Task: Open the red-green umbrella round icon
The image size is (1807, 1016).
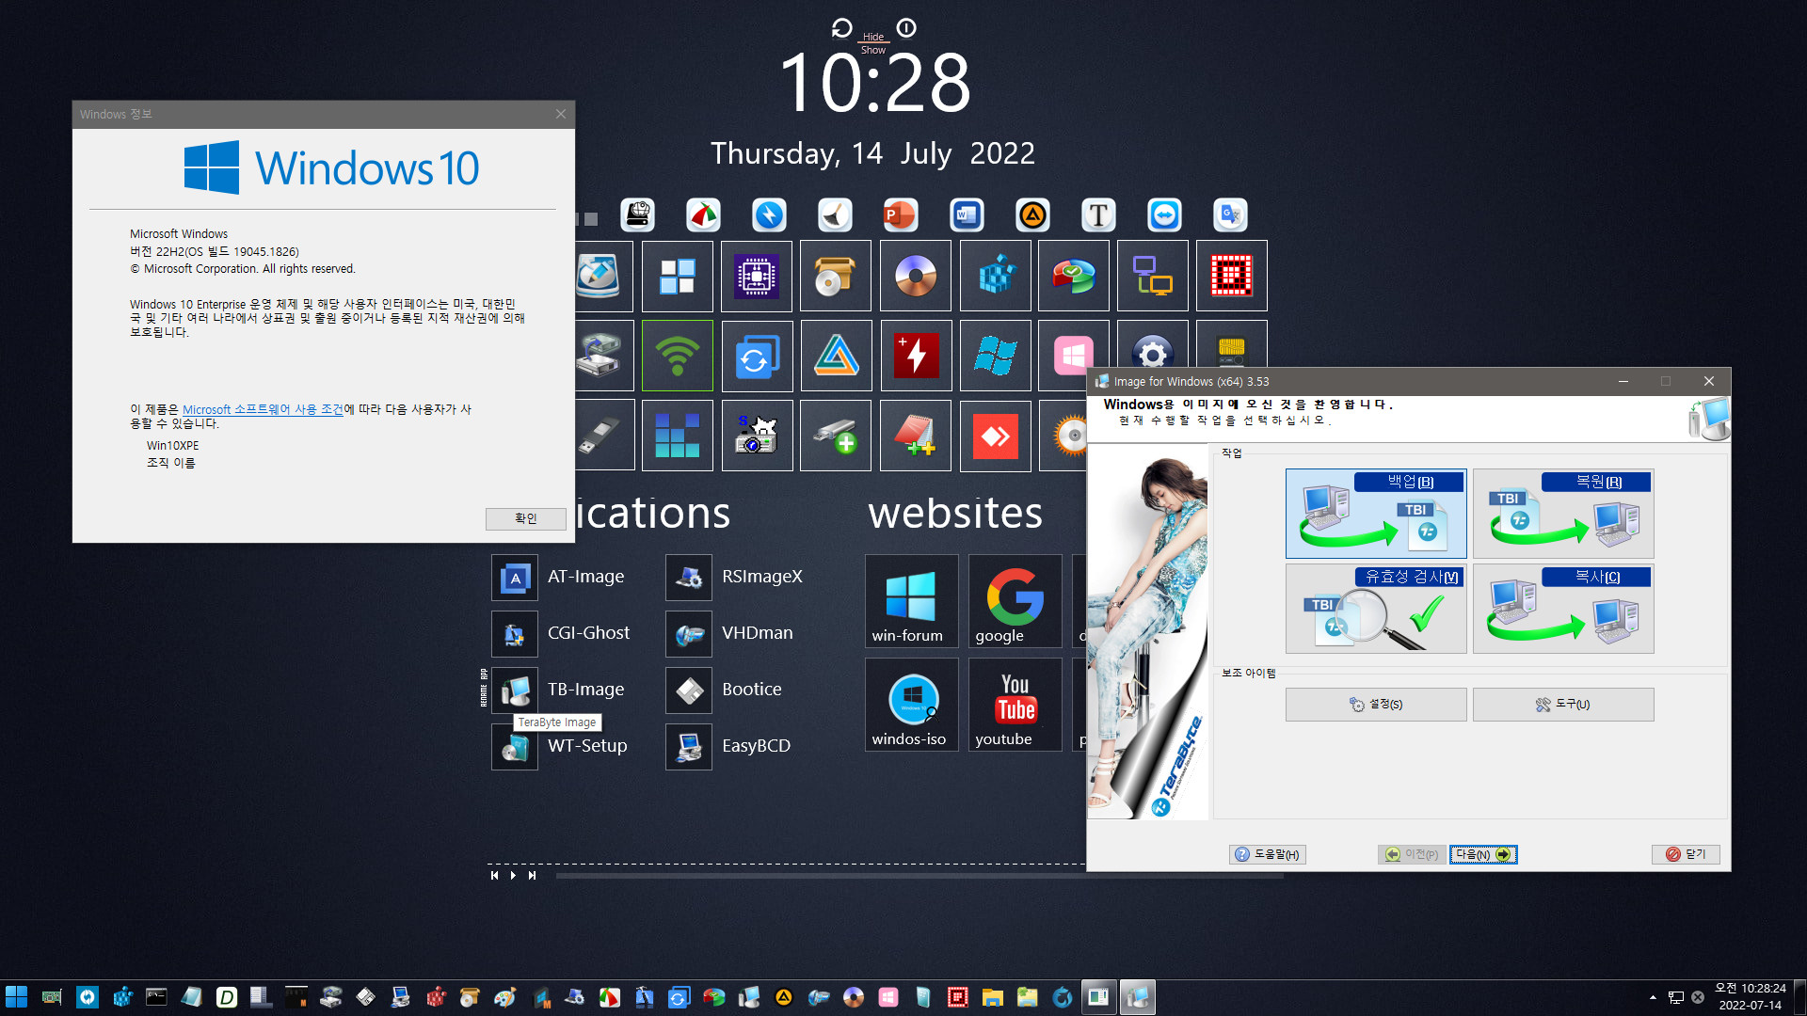Action: tap(703, 215)
